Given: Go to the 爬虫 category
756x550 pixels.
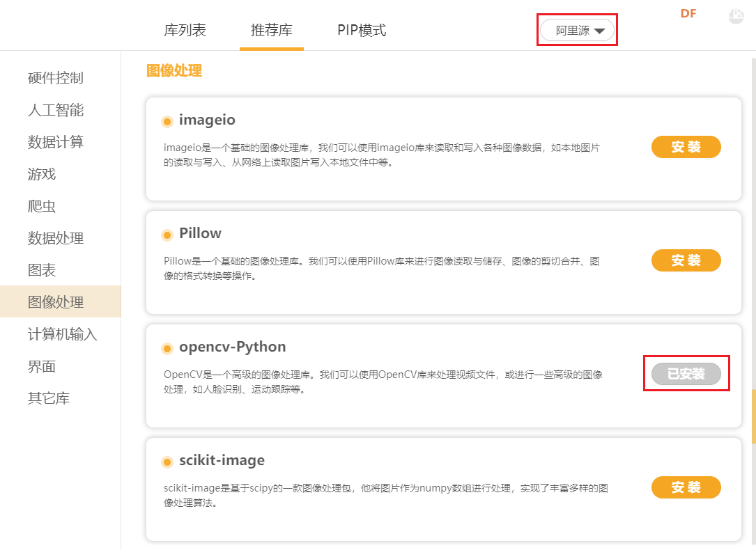Looking at the screenshot, I should (42, 206).
